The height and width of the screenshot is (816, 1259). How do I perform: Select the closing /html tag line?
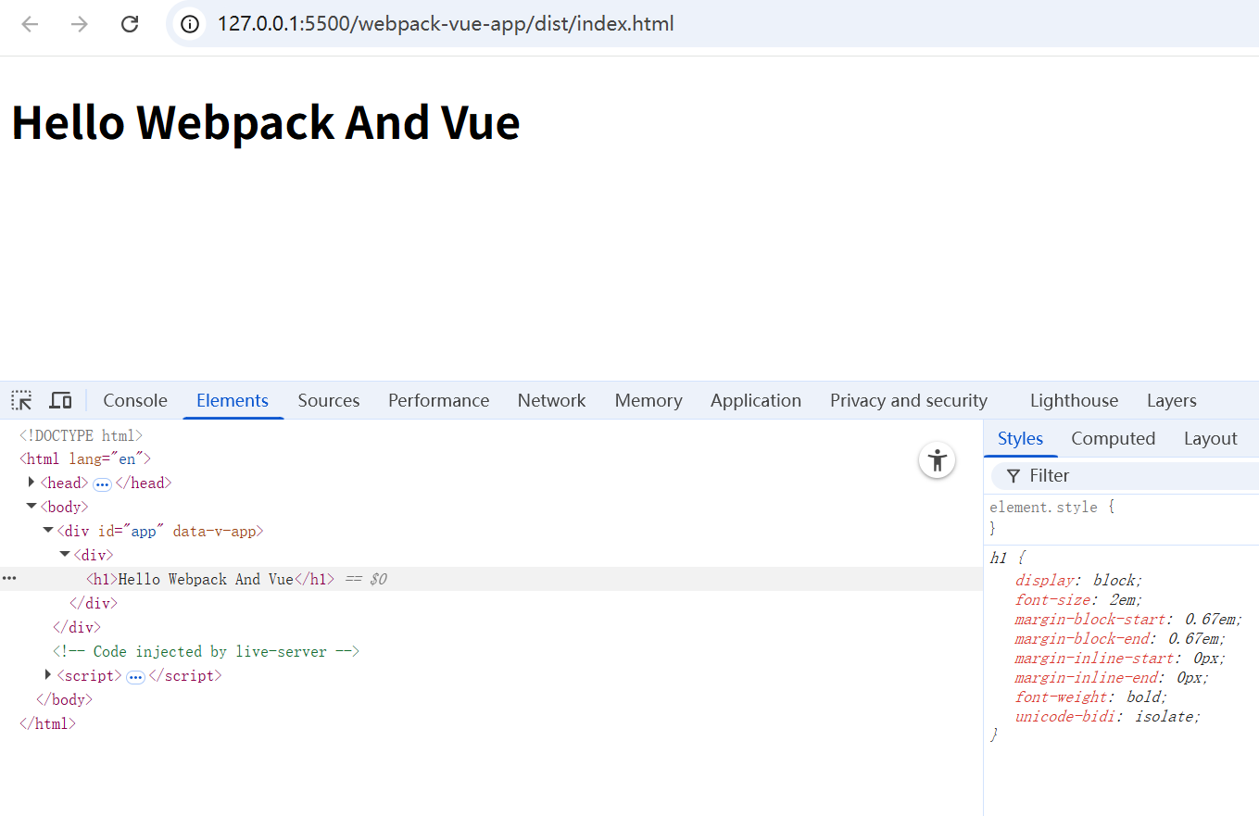tap(47, 723)
